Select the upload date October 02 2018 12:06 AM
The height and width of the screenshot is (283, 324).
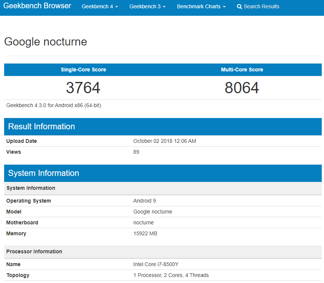click(x=165, y=141)
